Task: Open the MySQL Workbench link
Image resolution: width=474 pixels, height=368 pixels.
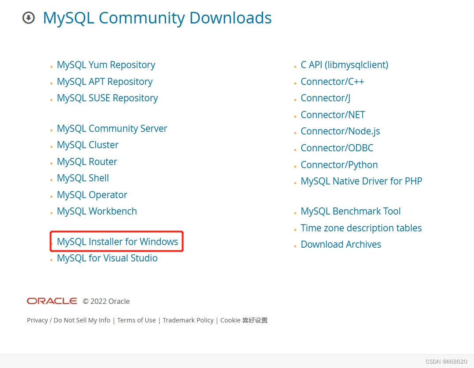Action: (97, 211)
